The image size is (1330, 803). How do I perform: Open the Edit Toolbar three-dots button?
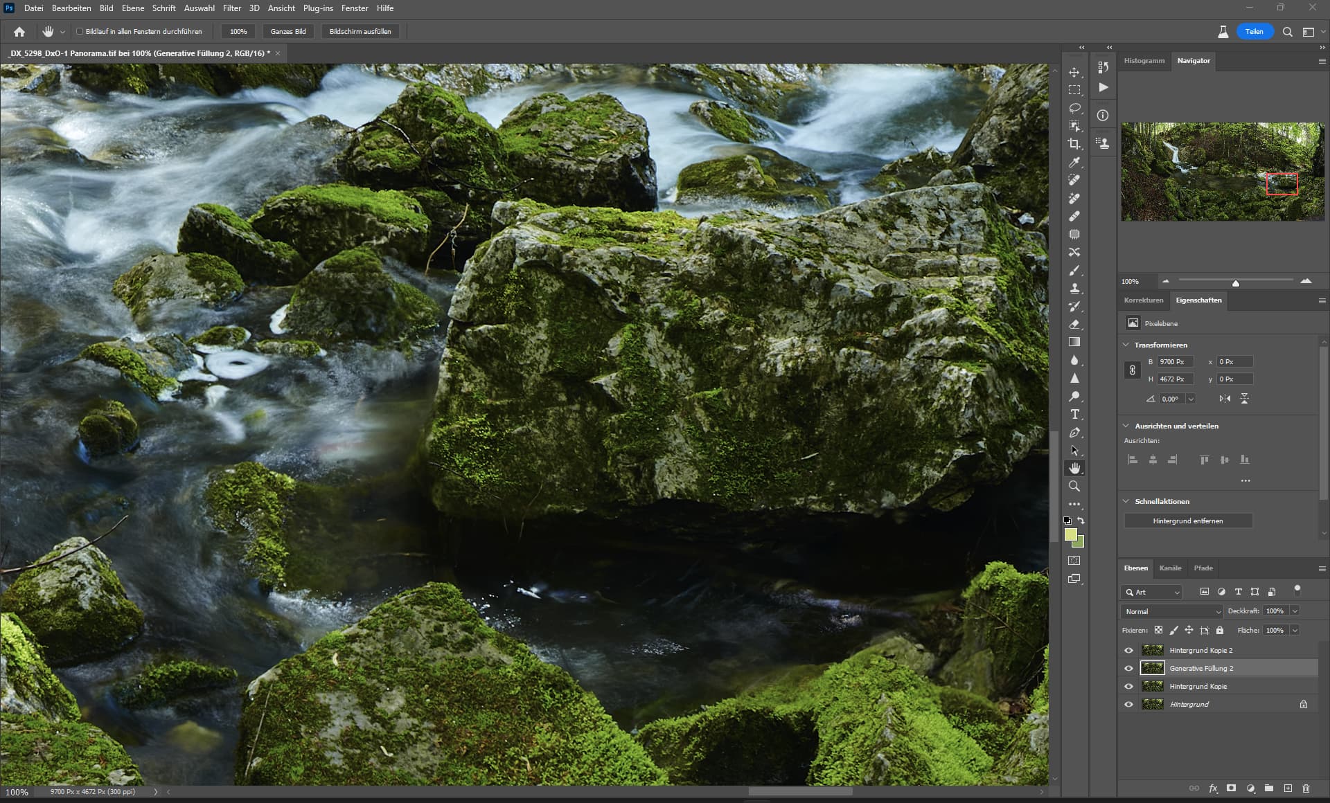[x=1074, y=504]
